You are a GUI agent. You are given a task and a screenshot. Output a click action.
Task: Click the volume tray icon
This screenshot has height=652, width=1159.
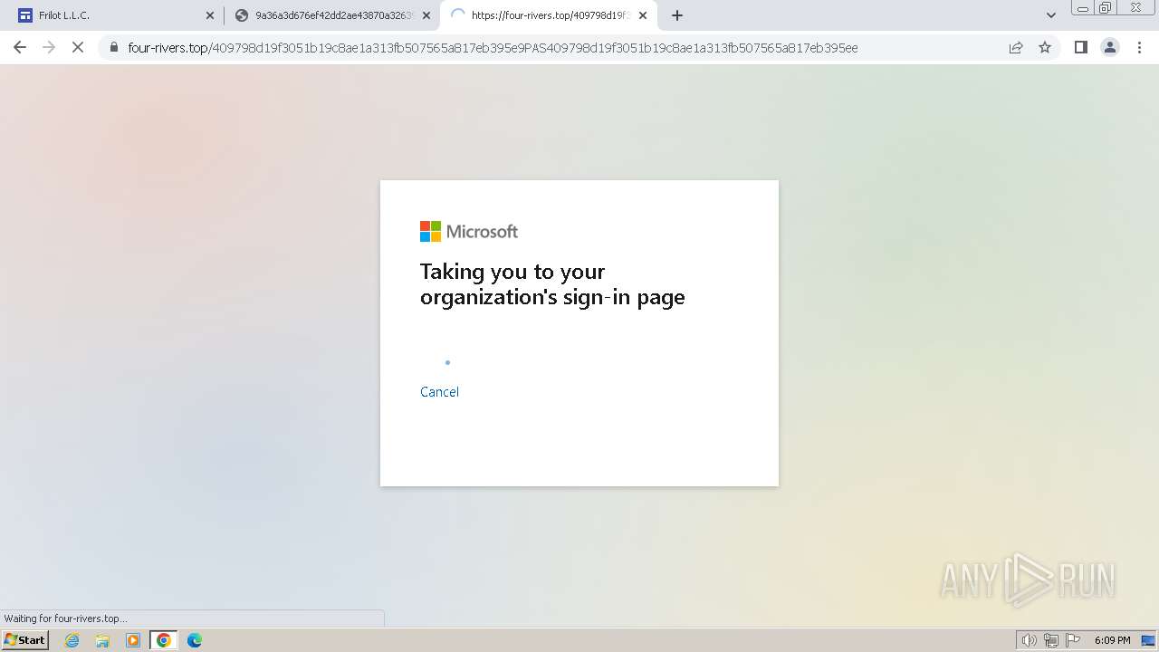point(1029,640)
